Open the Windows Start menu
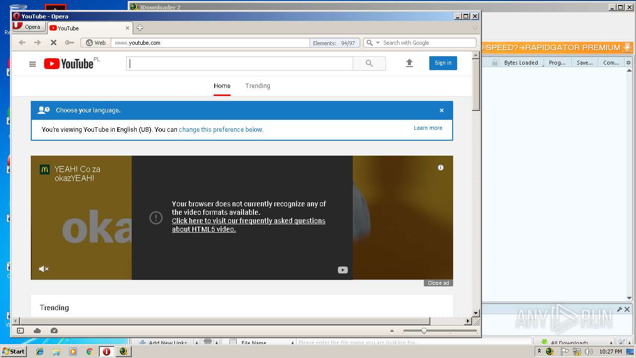This screenshot has width=636, height=358. coord(13,351)
